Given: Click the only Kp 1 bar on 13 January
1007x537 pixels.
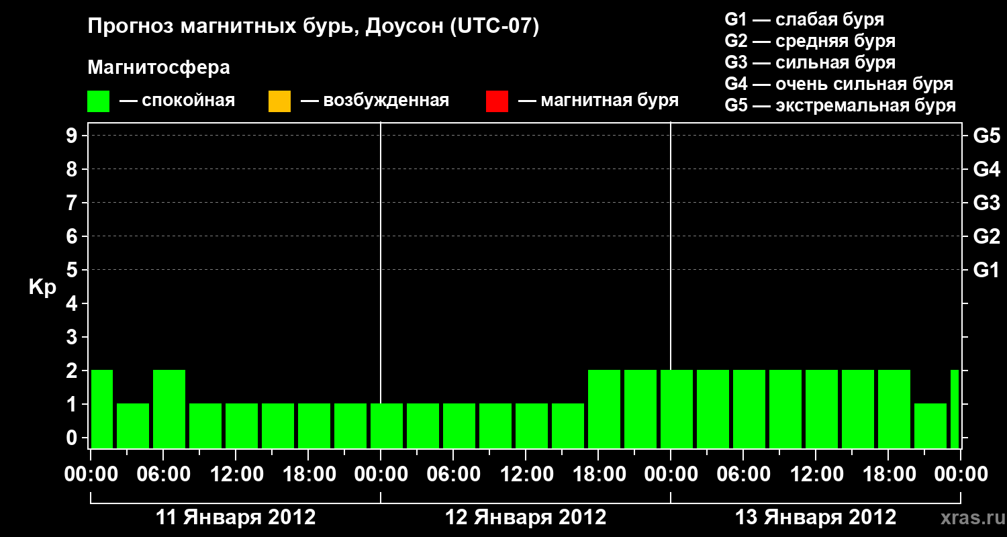Looking at the screenshot, I should 930,426.
